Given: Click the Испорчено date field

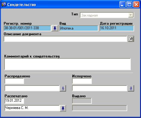Looking at the screenshot, I should [82, 81].
